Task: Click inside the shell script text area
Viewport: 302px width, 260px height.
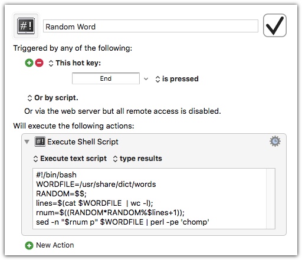Action: 149,199
